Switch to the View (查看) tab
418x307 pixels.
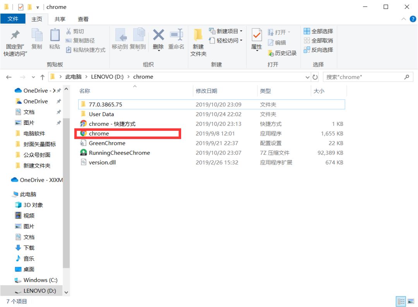pyautogui.click(x=83, y=19)
